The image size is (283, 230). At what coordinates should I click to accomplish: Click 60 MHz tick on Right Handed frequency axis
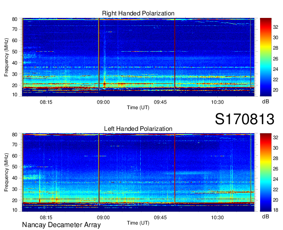coord(15,40)
